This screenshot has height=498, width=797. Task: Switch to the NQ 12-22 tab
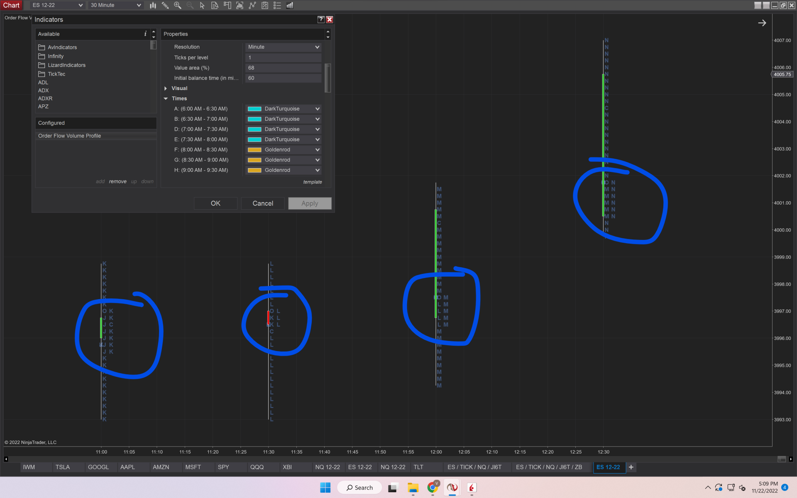click(327, 467)
